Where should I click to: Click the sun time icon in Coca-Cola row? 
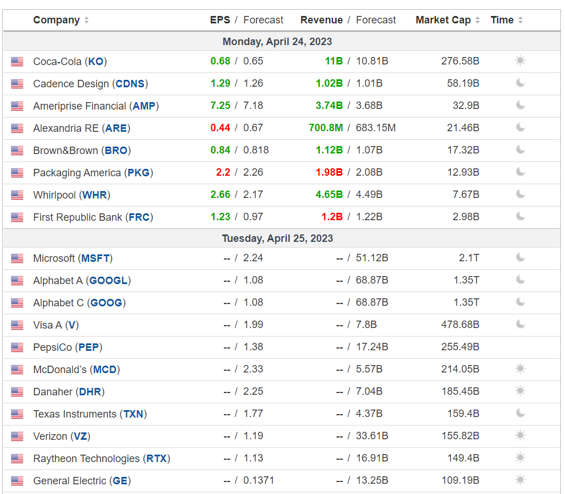pos(520,60)
